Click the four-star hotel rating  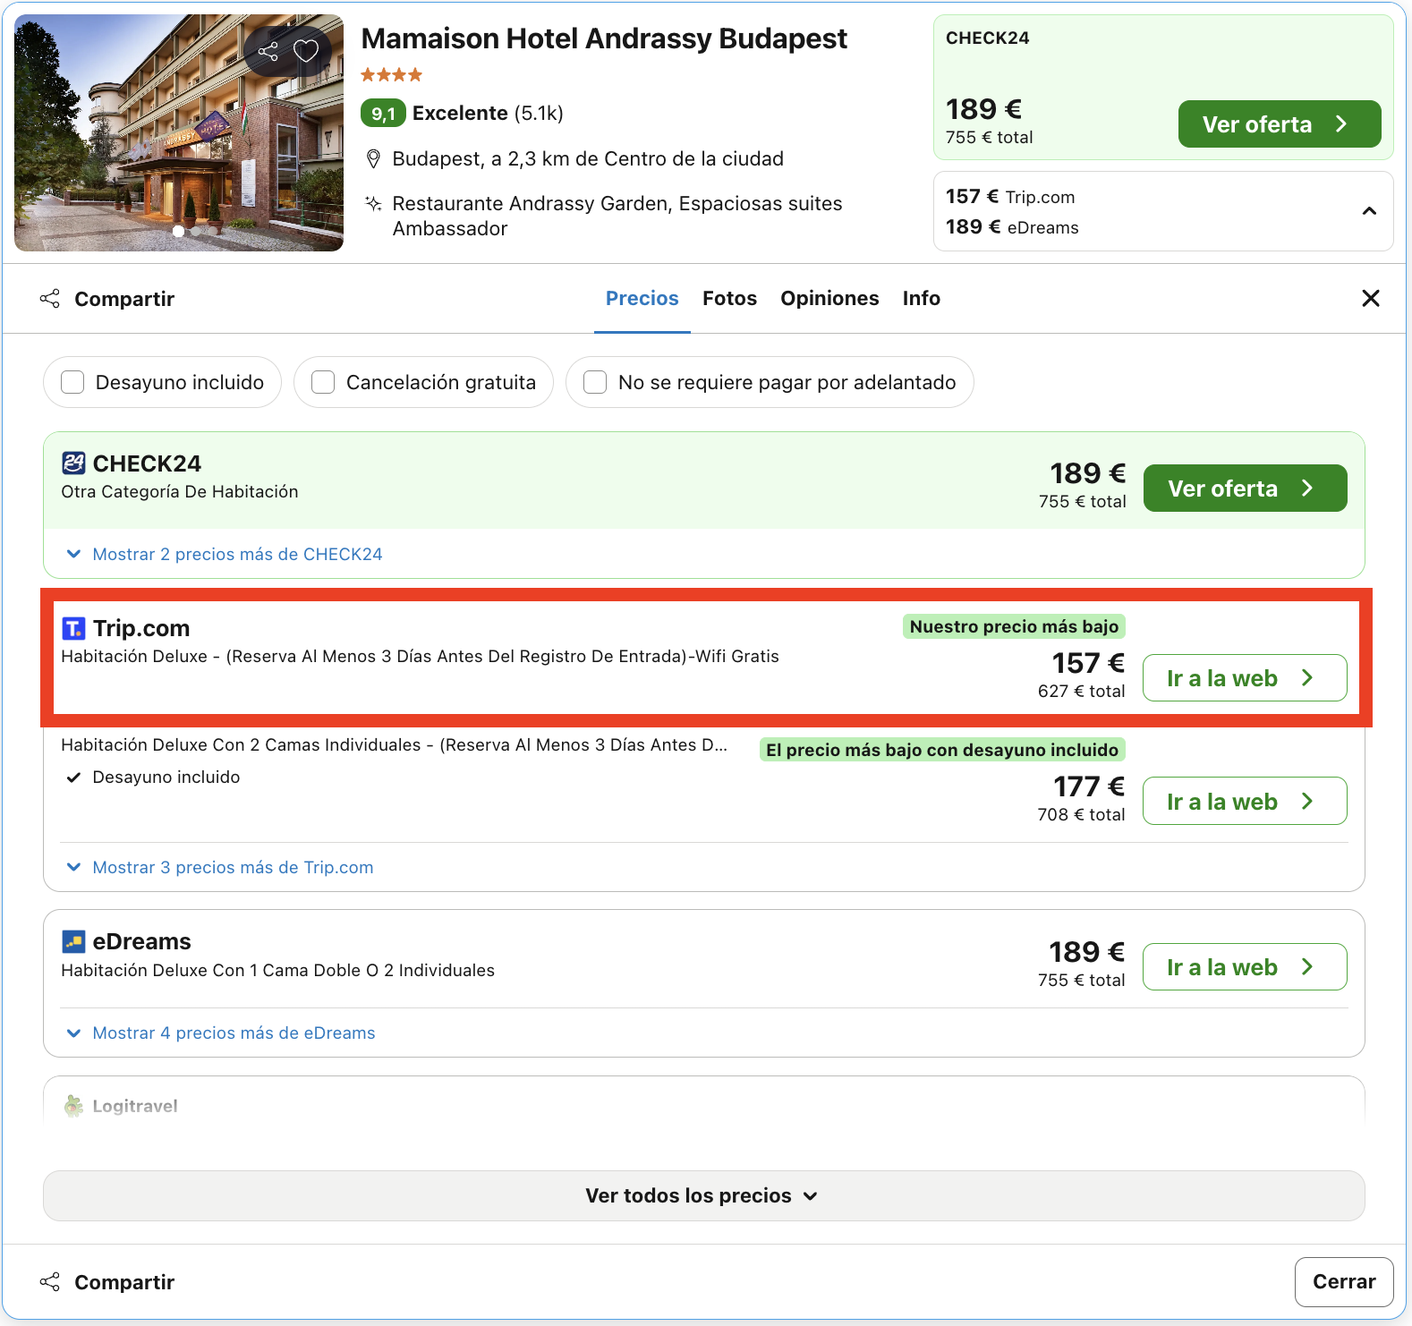pos(391,75)
